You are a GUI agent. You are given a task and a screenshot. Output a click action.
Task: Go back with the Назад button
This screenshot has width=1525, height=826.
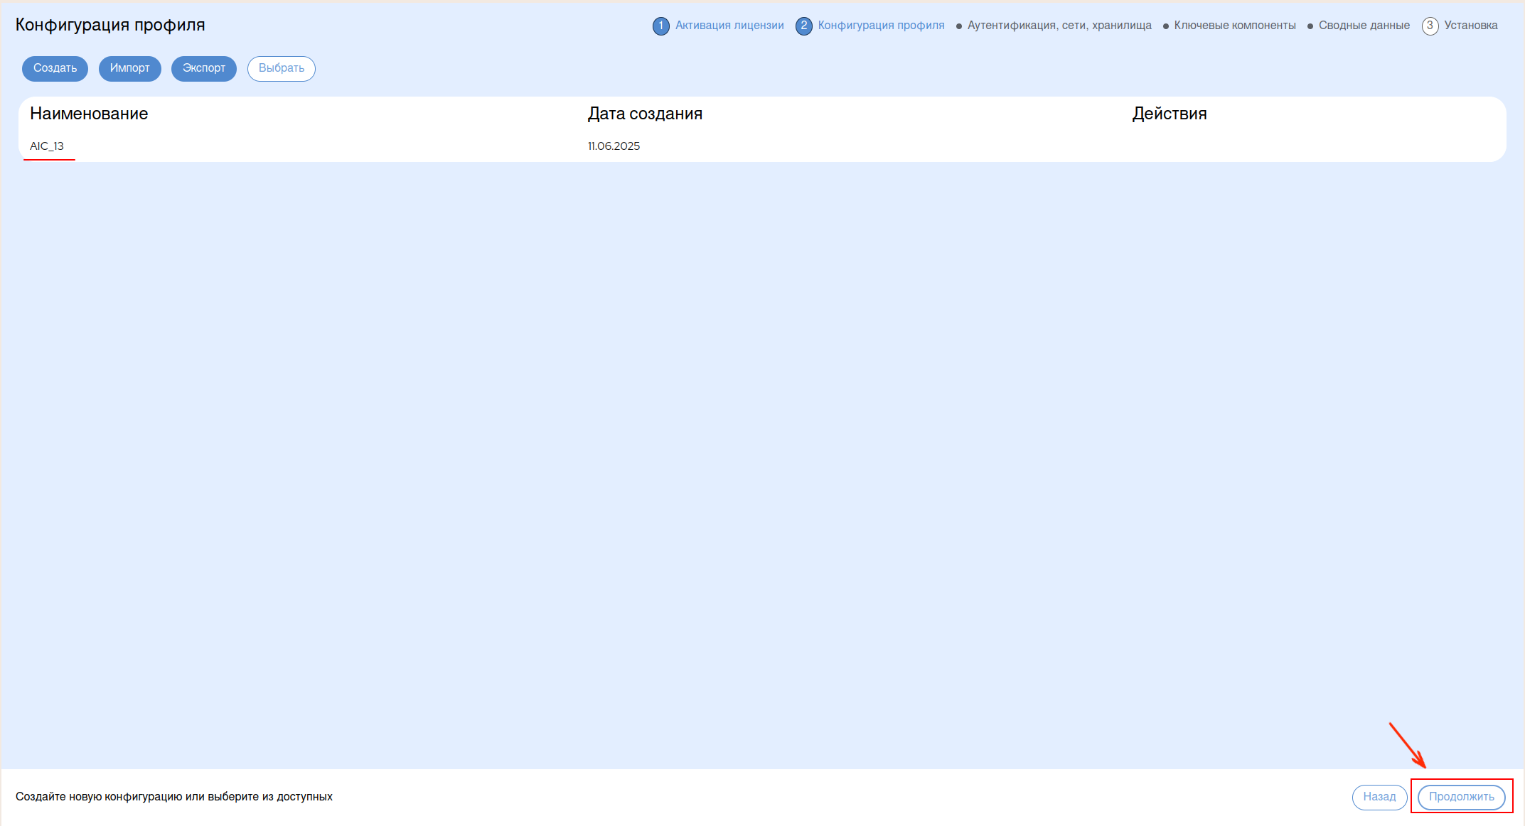point(1379,797)
